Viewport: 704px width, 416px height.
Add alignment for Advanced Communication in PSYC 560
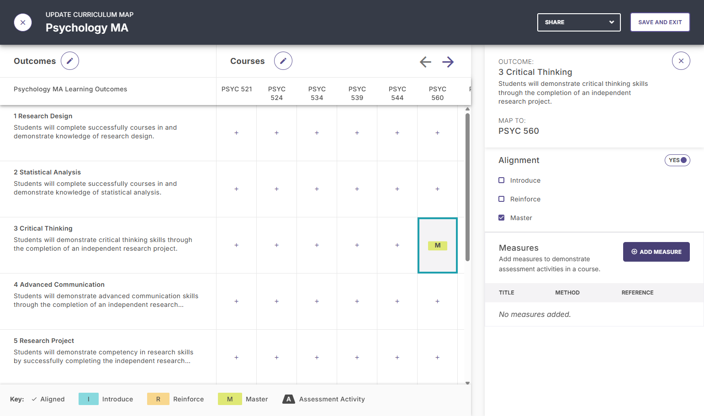point(437,301)
